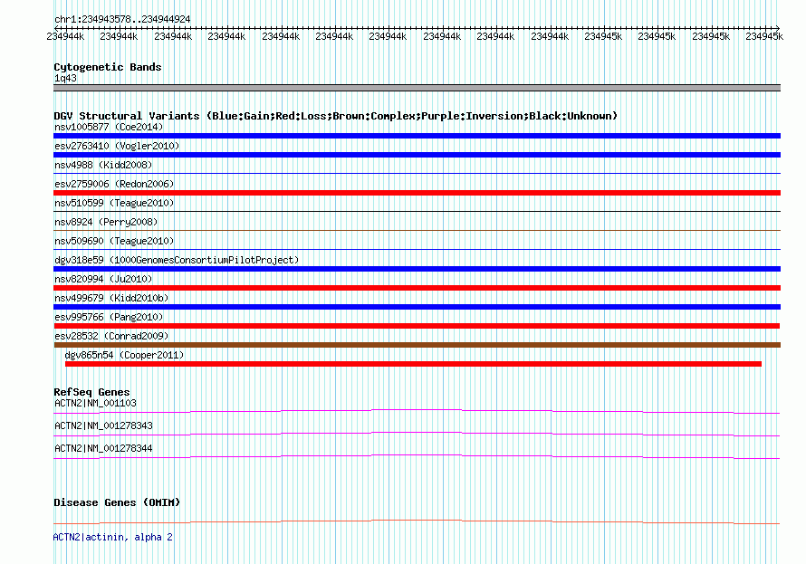Select the 1q43 band label

(x=65, y=78)
